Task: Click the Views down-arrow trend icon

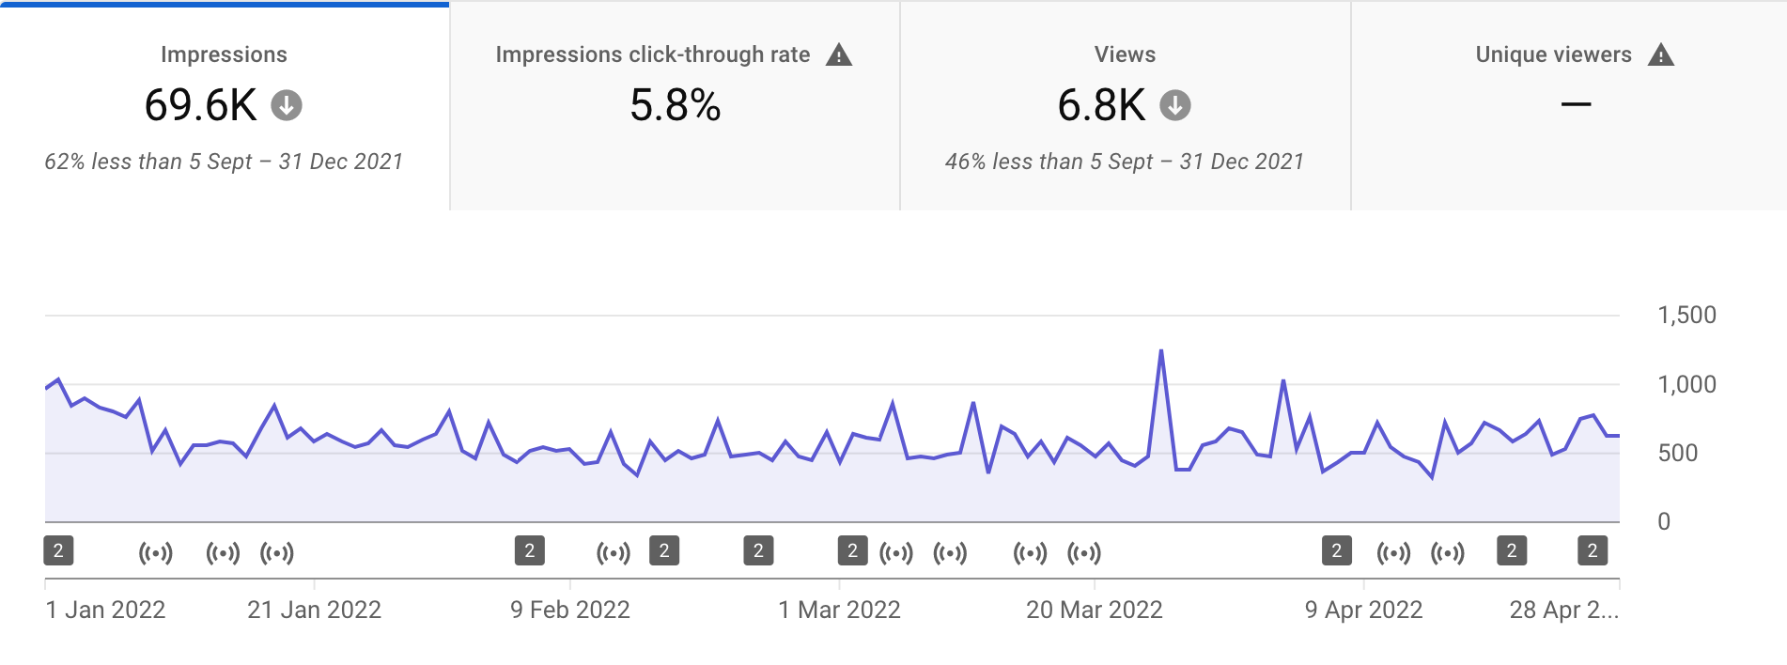Action: (x=1174, y=105)
